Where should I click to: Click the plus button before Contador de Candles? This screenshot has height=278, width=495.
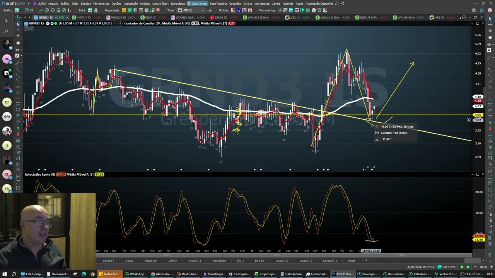tap(120, 24)
